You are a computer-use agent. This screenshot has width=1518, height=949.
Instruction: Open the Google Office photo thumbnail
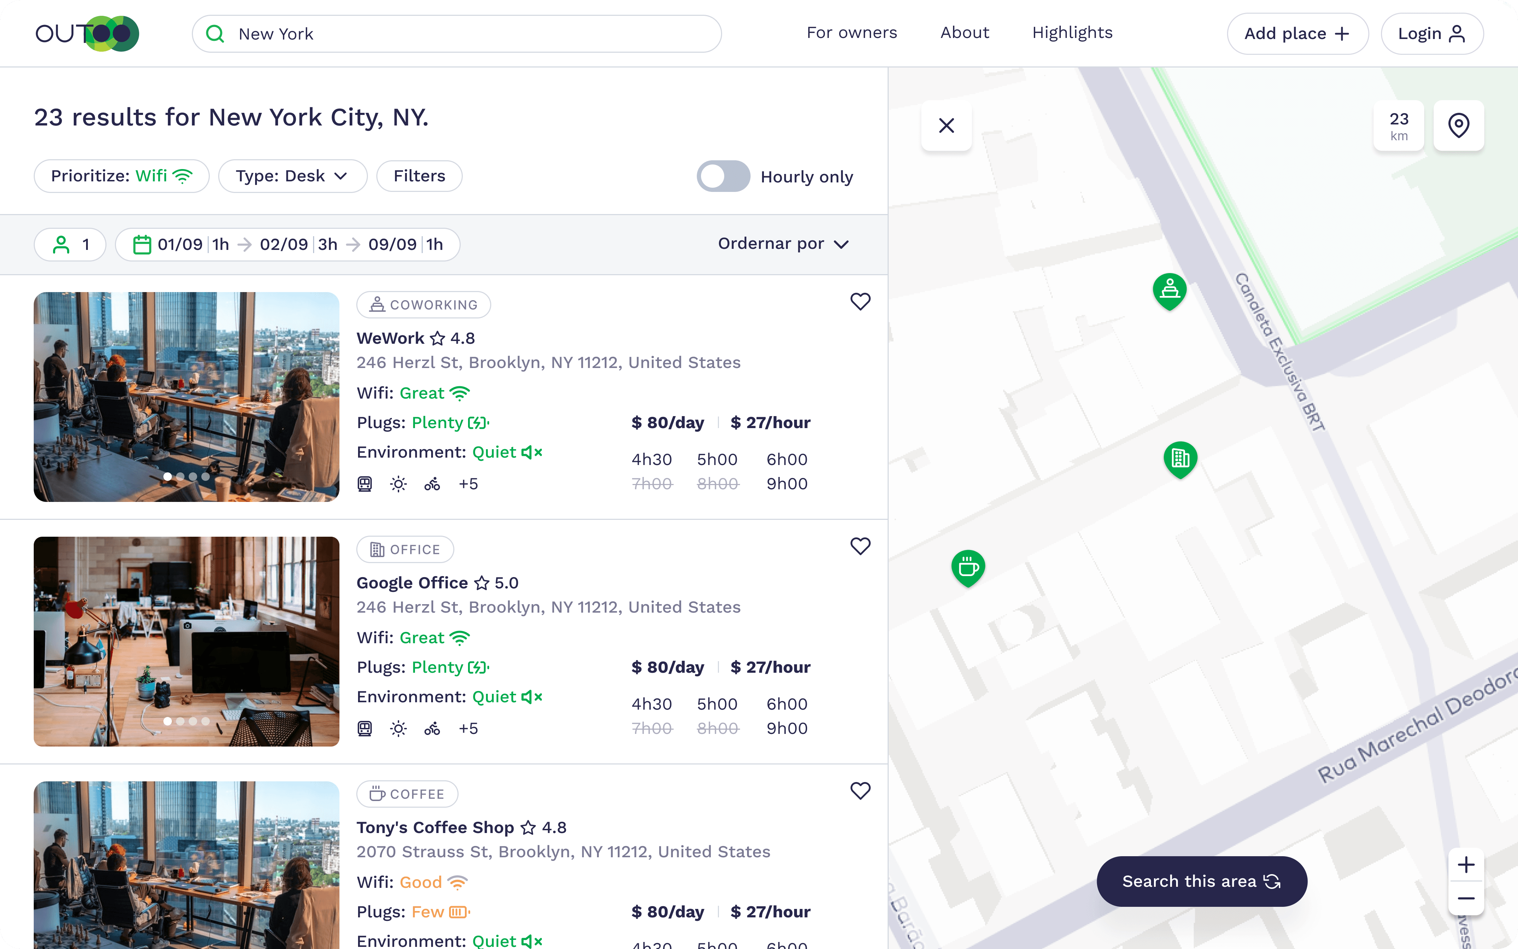click(186, 641)
